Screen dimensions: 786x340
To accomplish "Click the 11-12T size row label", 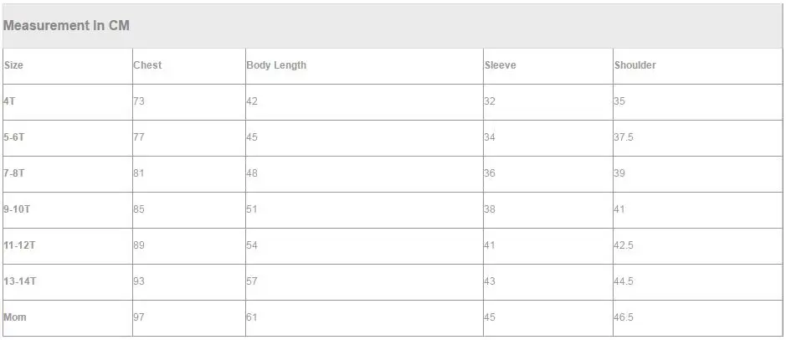I will [19, 245].
